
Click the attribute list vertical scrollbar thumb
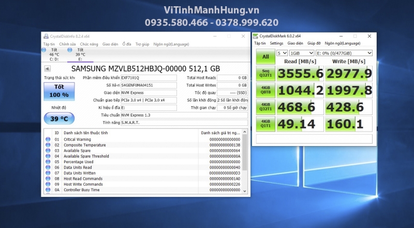point(244,152)
